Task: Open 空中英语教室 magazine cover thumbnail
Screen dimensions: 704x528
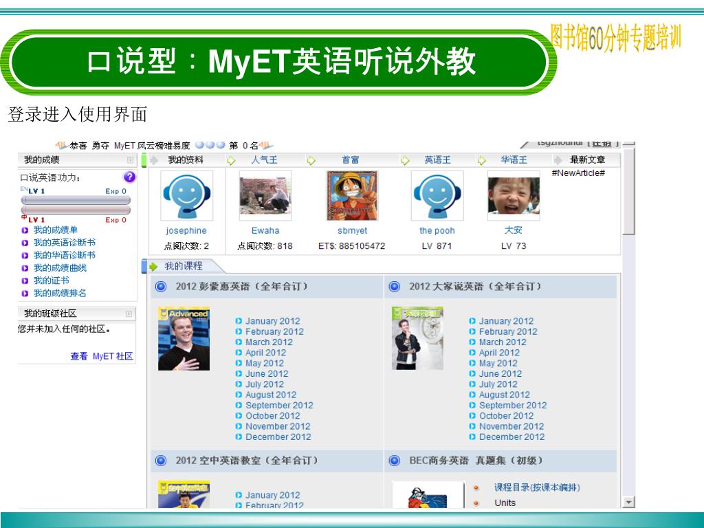Action: tap(184, 494)
